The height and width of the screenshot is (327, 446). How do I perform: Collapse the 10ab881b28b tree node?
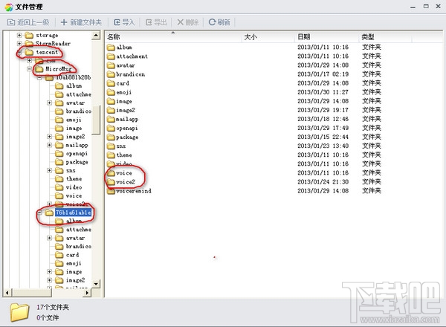39,77
